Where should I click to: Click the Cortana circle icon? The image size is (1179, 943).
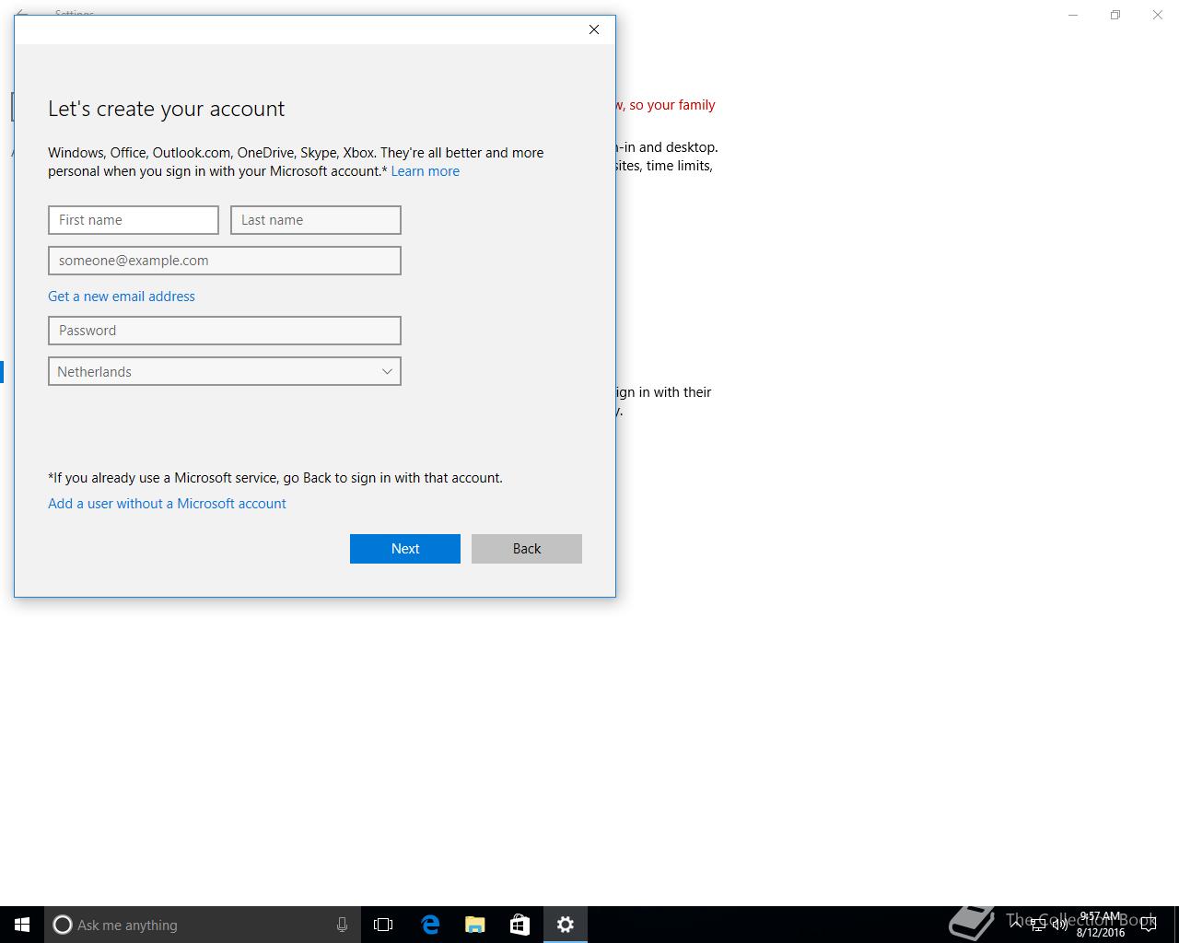(63, 925)
